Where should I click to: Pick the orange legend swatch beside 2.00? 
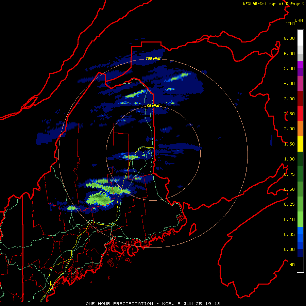300,129
